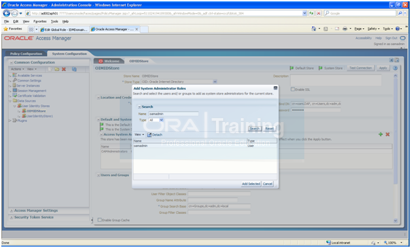The height and width of the screenshot is (248, 411).
Task: Click the green plus add administrator icon
Action: point(380,134)
